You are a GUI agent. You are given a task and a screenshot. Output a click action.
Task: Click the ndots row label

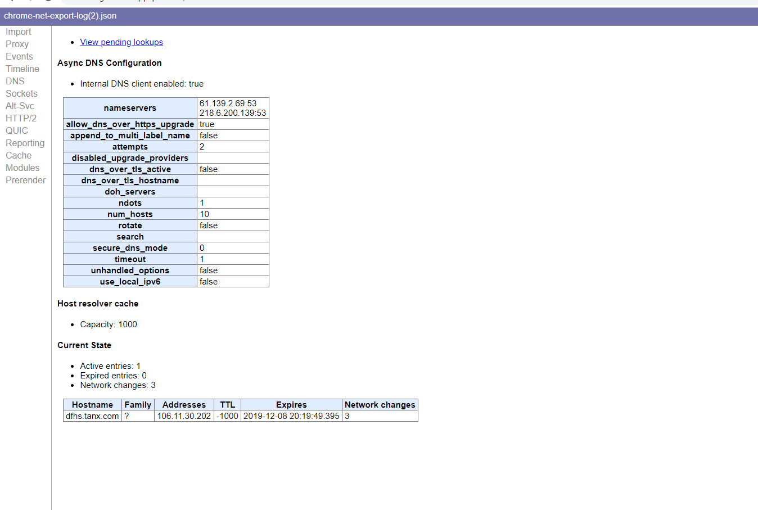pyautogui.click(x=130, y=203)
